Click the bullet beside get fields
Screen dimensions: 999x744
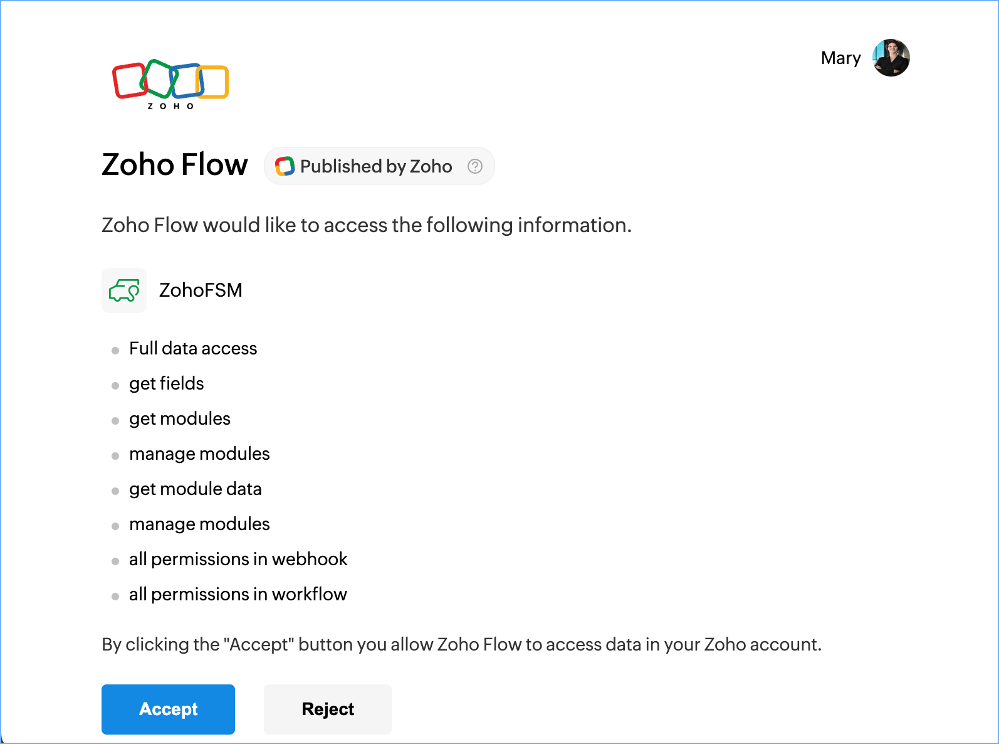coord(115,386)
